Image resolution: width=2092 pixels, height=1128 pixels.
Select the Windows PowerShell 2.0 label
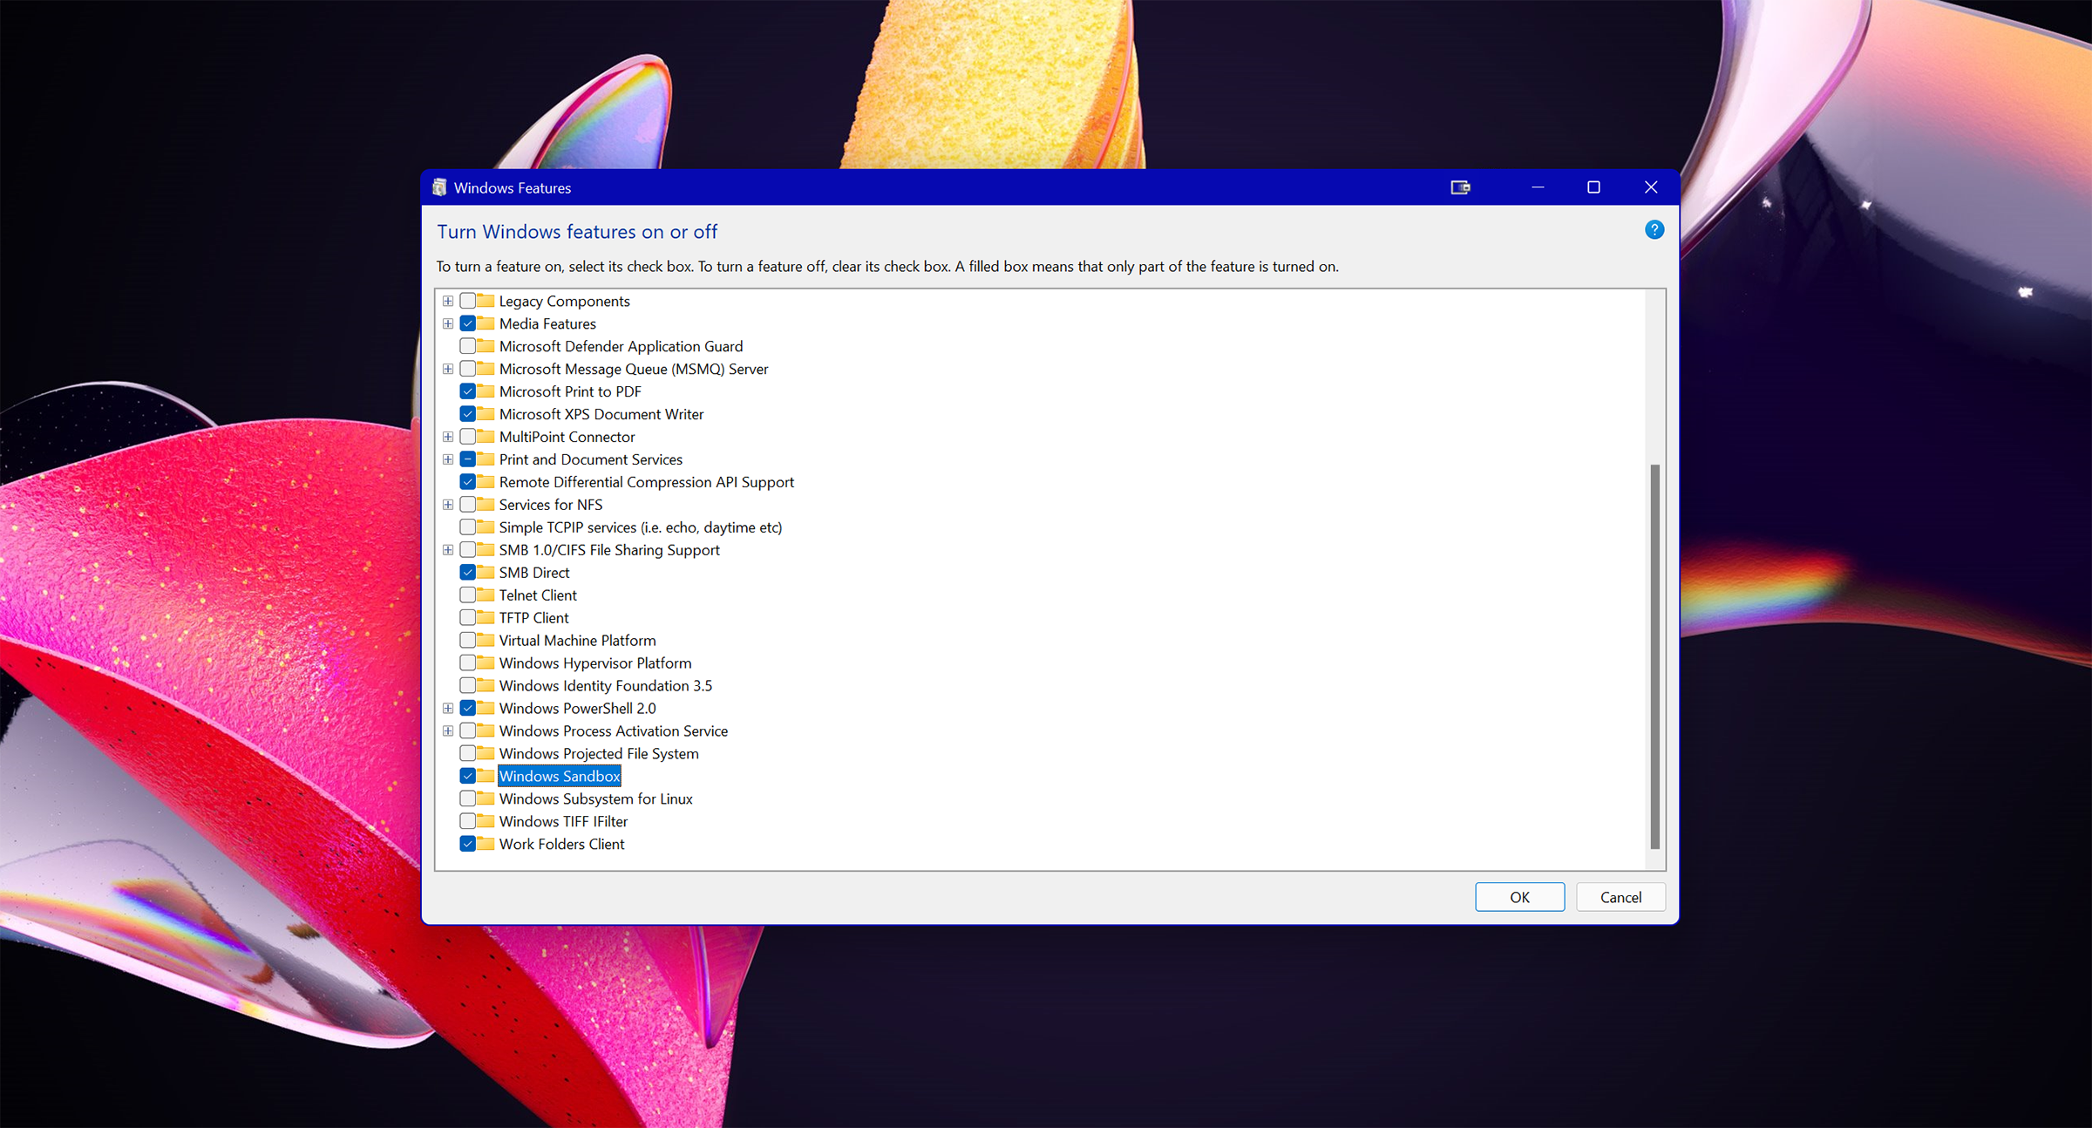[577, 708]
